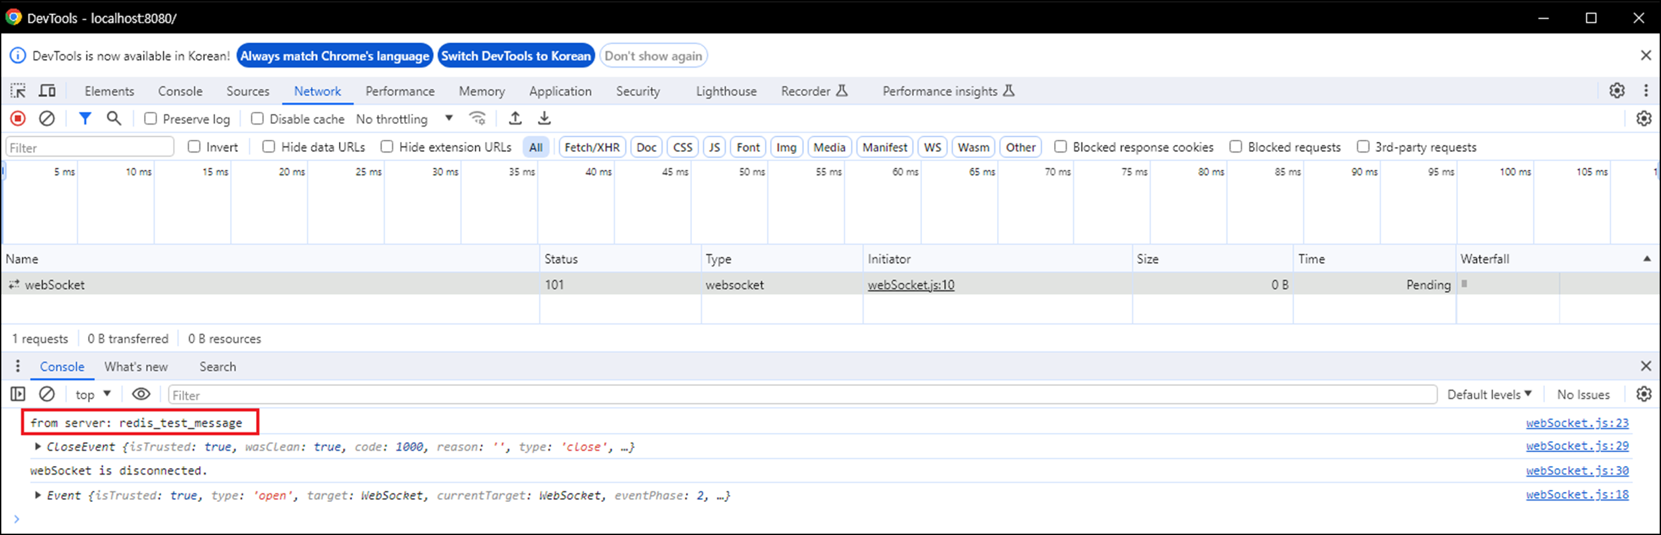Check 3rd-party requests checkbox

[x=1363, y=147]
